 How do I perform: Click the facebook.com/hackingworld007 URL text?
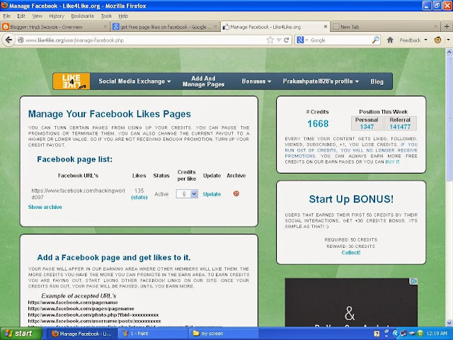(x=78, y=193)
